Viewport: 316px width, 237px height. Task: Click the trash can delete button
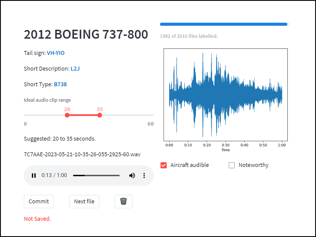[123, 201]
